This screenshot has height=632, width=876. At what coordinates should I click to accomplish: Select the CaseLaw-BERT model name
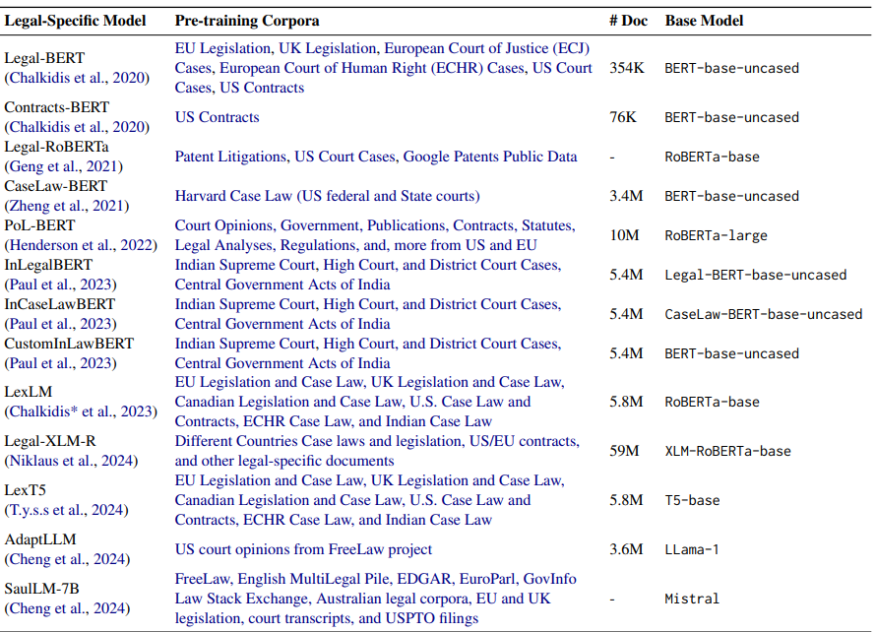[x=55, y=185]
